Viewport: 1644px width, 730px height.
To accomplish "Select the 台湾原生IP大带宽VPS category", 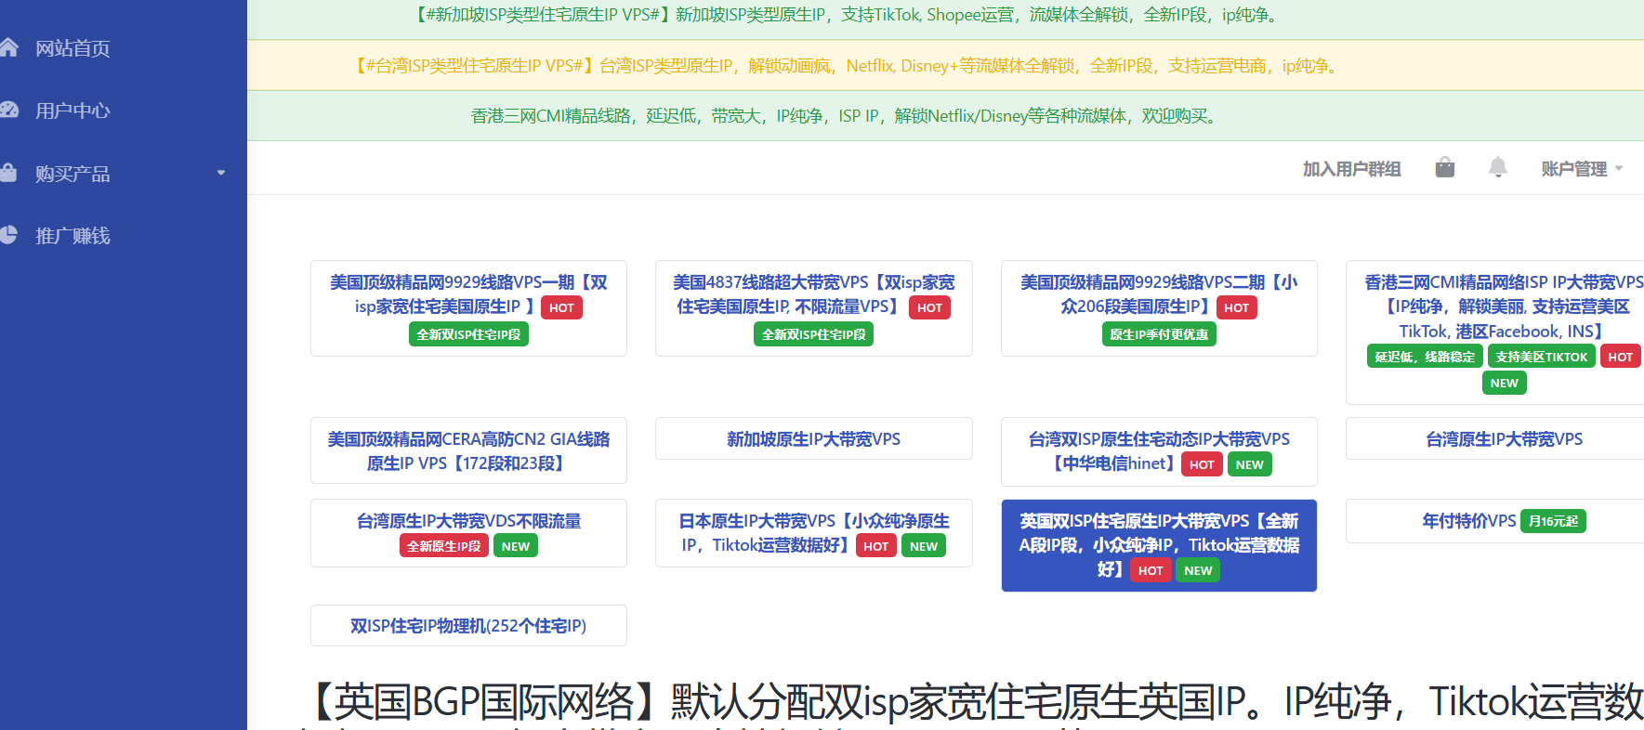I will click(x=1504, y=439).
